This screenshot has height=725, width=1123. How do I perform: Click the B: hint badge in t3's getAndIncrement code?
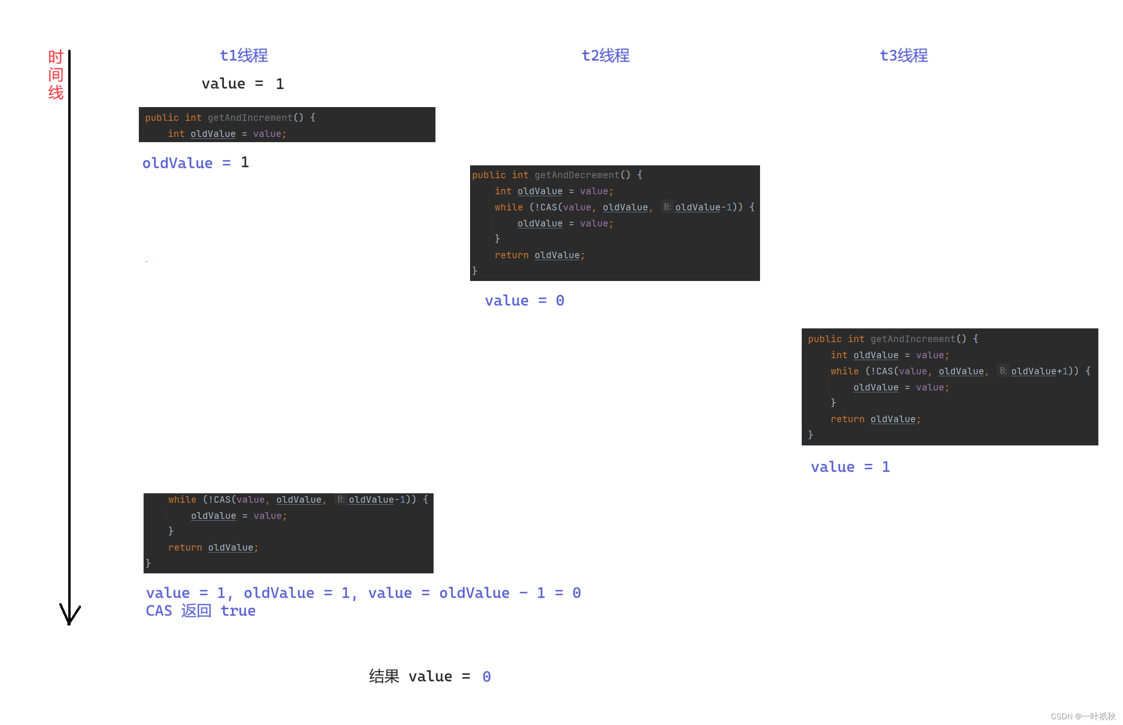click(x=1003, y=371)
